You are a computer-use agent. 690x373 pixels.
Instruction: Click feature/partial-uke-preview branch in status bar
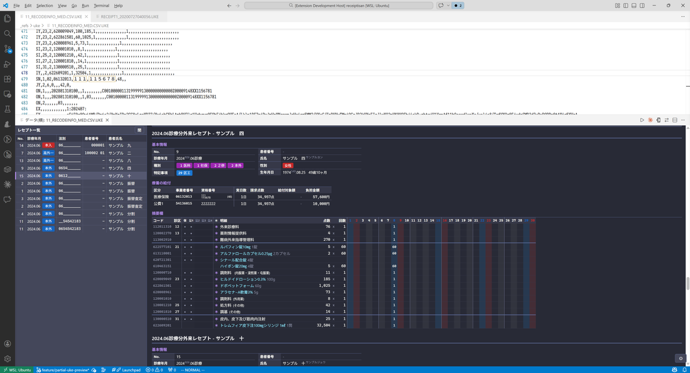[64, 370]
